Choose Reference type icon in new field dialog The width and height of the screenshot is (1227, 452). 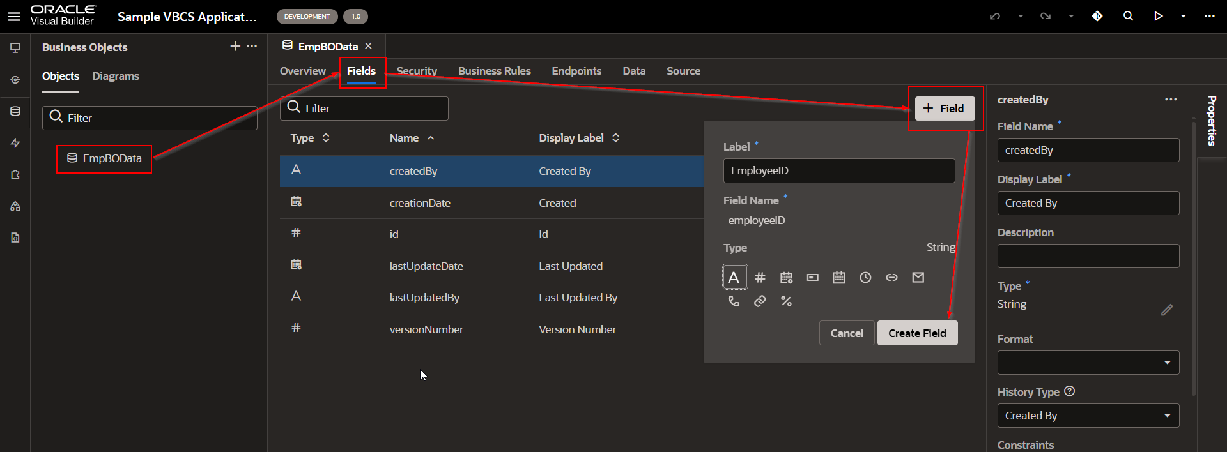point(891,277)
